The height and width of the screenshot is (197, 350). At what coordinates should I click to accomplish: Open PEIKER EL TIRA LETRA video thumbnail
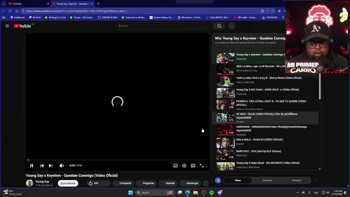226,105
